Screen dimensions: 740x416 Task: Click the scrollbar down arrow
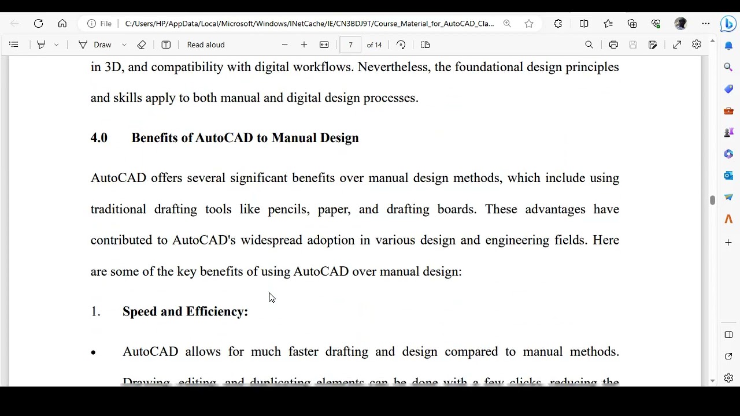[712, 381]
